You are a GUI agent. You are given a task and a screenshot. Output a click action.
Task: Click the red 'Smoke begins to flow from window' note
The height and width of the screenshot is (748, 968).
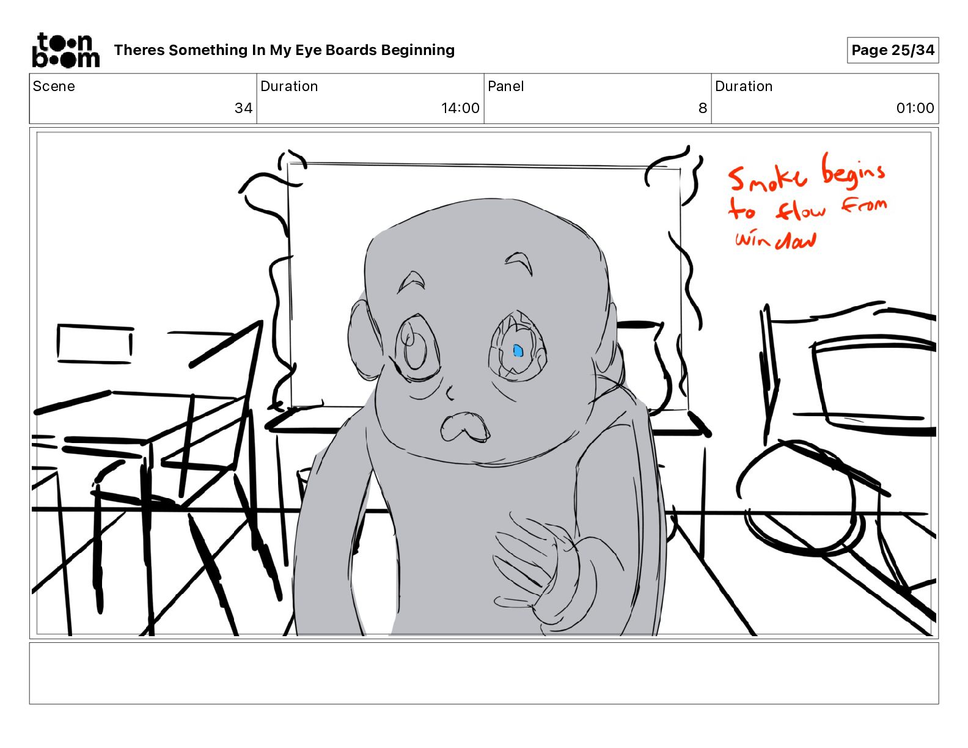click(807, 202)
